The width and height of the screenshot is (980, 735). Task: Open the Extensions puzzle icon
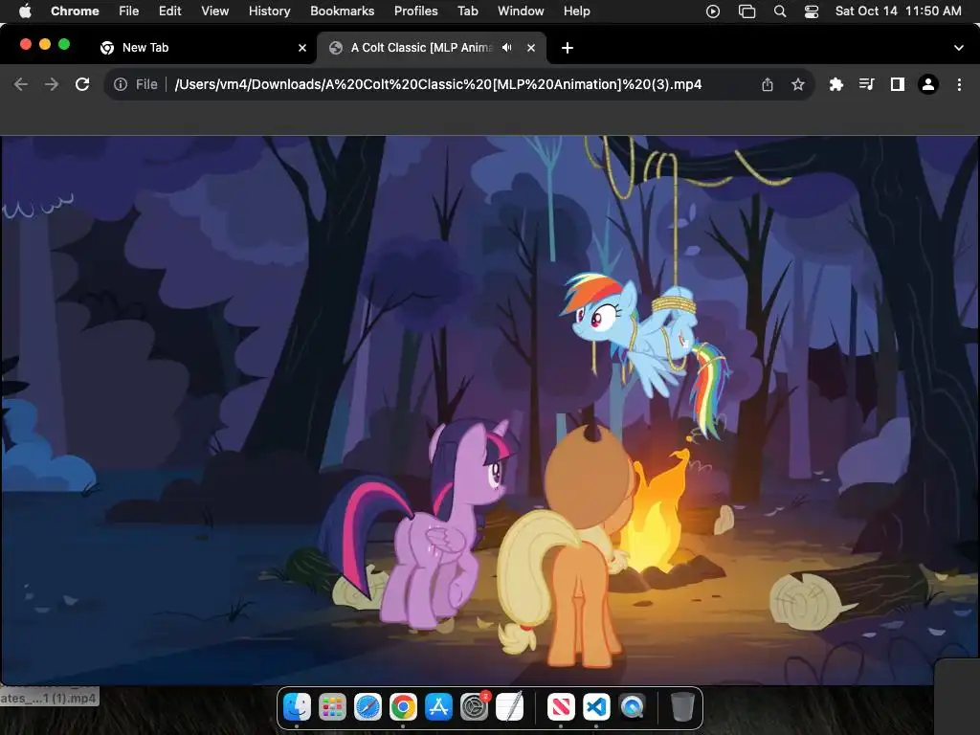pyautogui.click(x=835, y=84)
